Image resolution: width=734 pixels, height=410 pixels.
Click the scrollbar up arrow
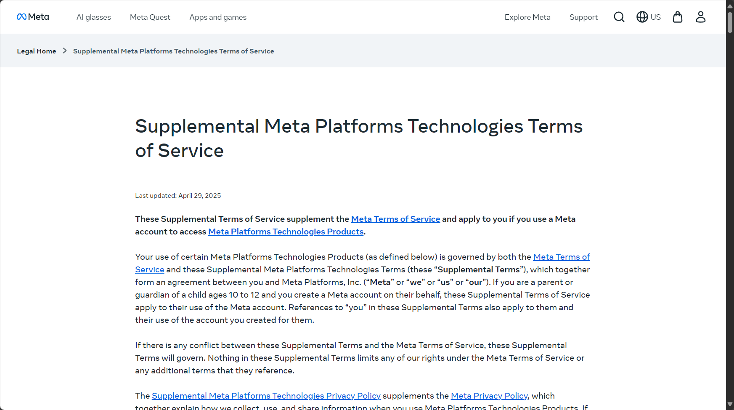tap(730, 6)
